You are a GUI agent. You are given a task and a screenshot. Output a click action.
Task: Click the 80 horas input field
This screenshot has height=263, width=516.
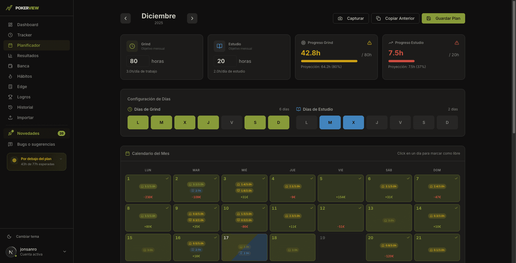(138, 61)
